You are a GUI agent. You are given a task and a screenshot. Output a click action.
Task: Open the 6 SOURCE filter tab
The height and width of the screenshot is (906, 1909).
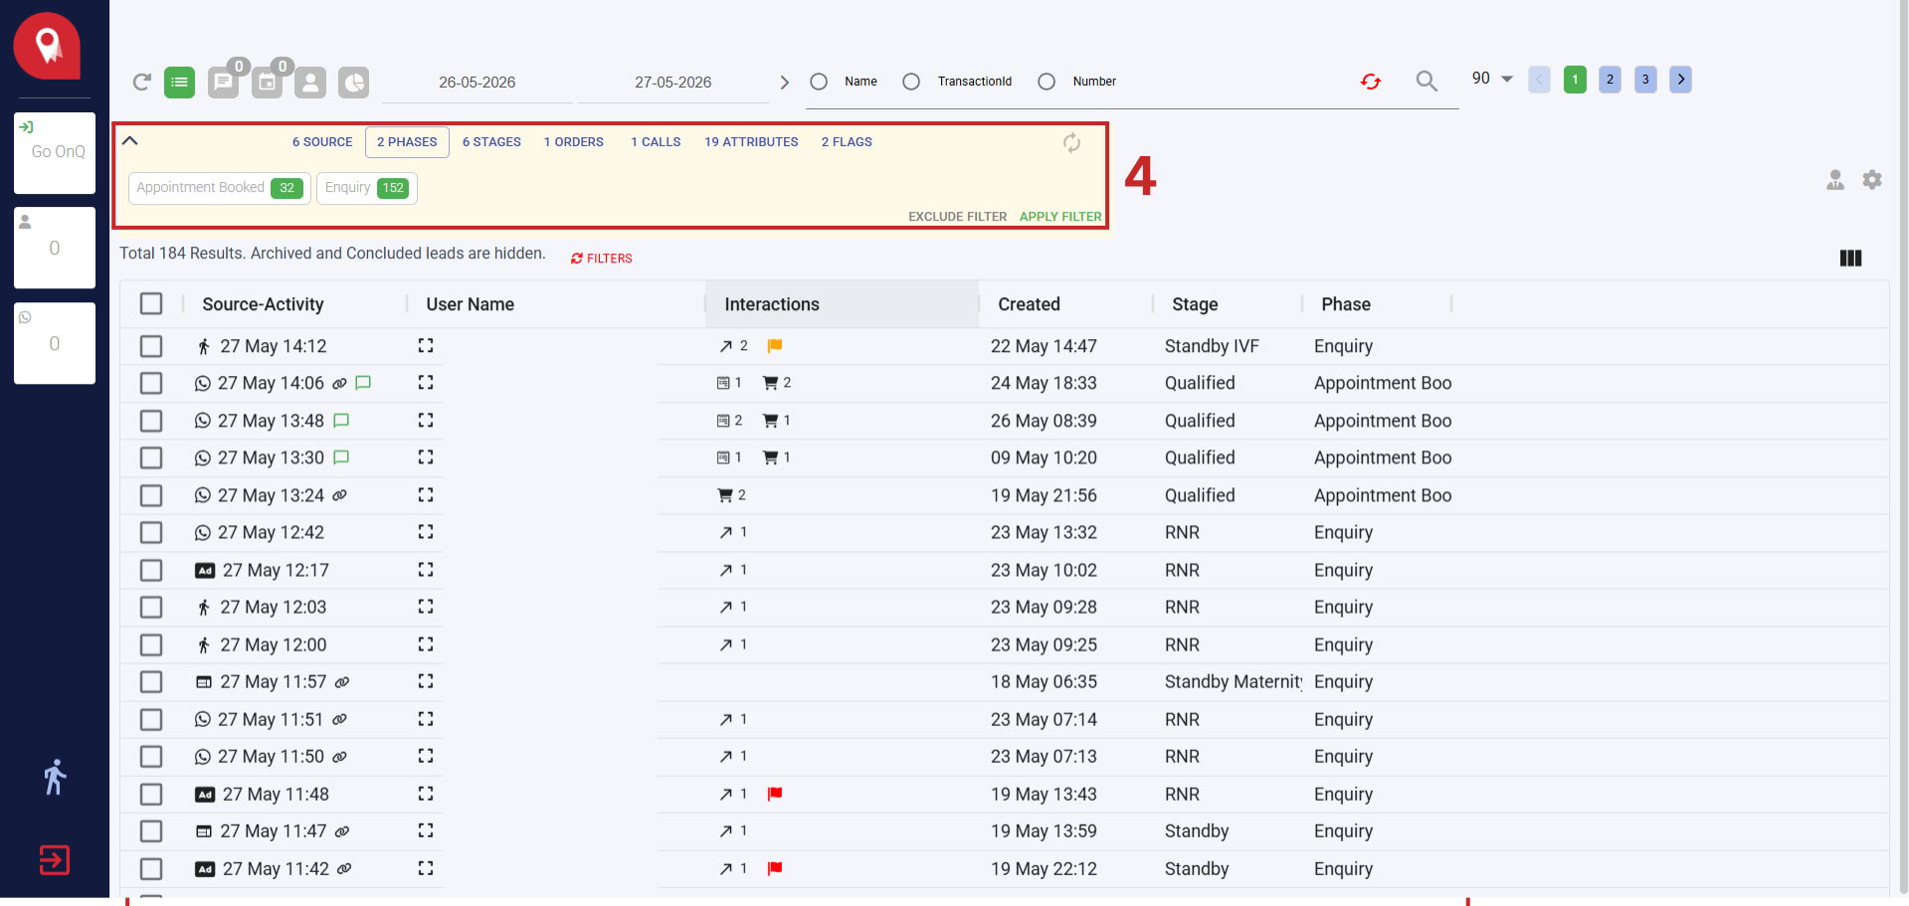point(322,142)
